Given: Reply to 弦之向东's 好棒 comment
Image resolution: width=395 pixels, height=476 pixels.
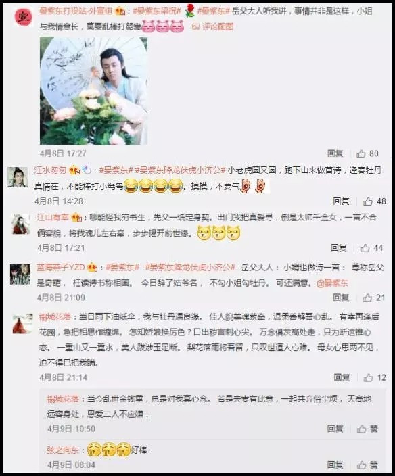Looking at the screenshot, I should (335, 465).
